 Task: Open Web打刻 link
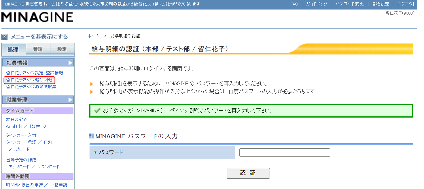[x=14, y=126]
